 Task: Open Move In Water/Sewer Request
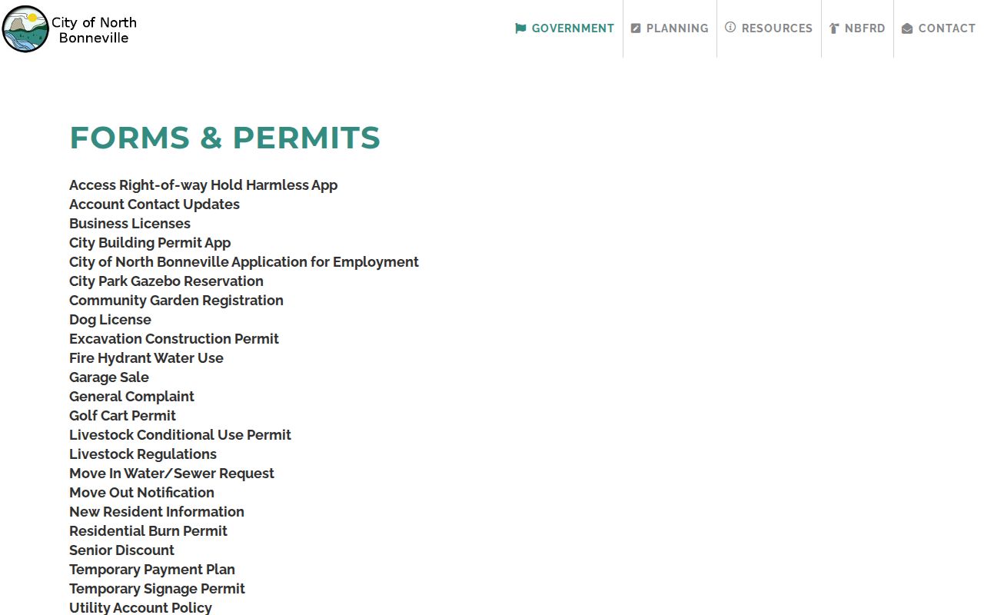[171, 474]
